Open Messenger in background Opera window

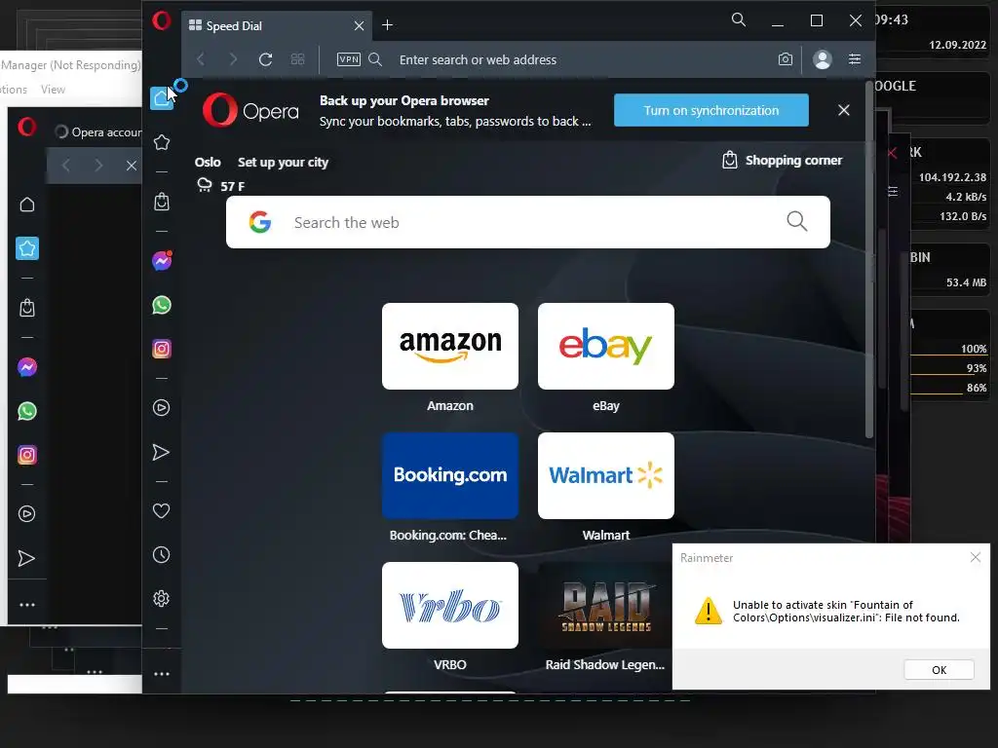click(x=26, y=367)
